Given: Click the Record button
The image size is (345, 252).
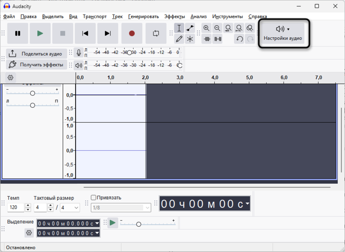Looking at the screenshot, I should click(132, 34).
